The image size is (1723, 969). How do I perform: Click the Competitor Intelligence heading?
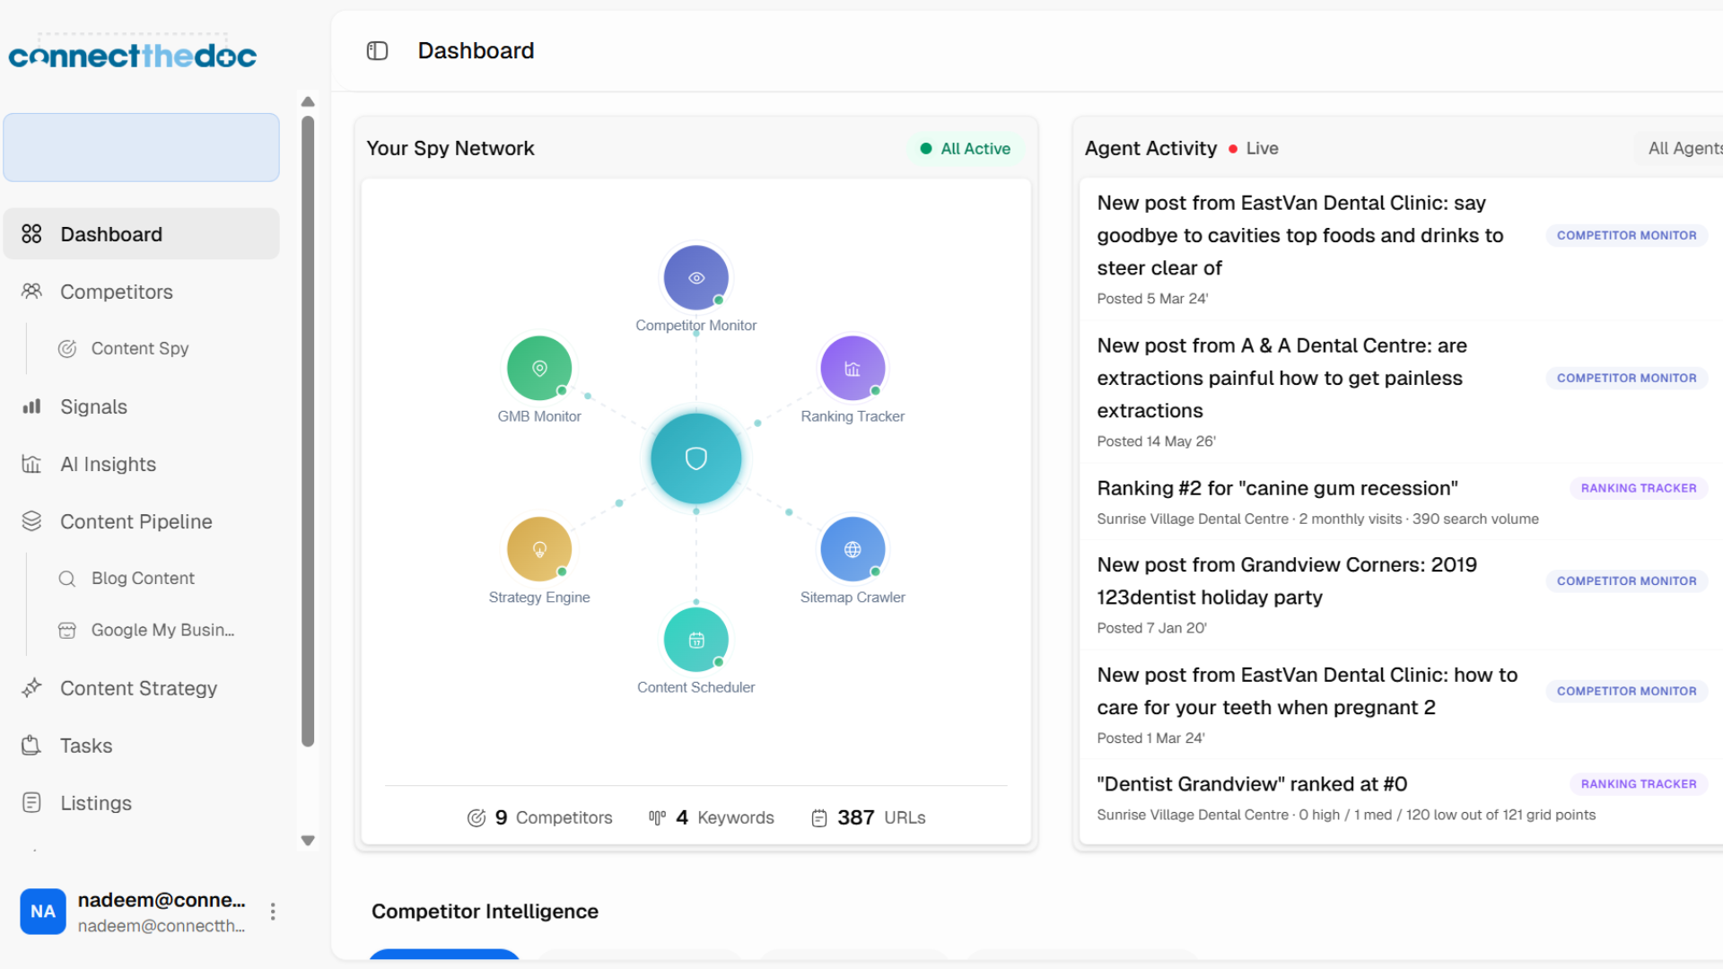(485, 912)
